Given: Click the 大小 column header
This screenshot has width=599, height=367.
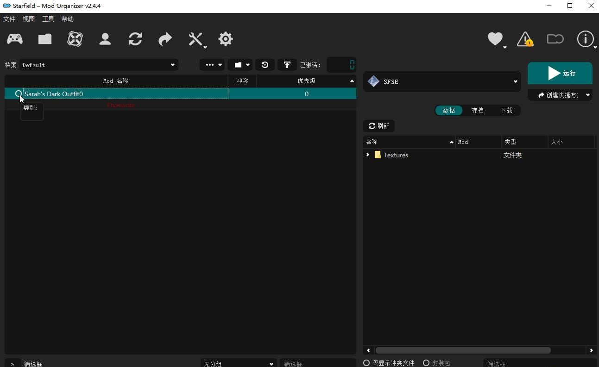Looking at the screenshot, I should pos(571,142).
